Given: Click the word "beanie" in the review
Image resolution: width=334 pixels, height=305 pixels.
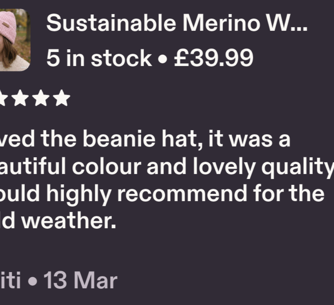Looking at the screenshot, I should (x=119, y=139).
